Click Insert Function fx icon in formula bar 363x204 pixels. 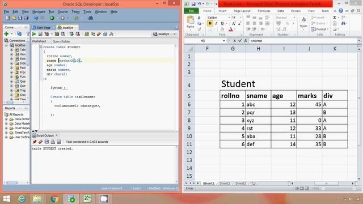point(246,41)
